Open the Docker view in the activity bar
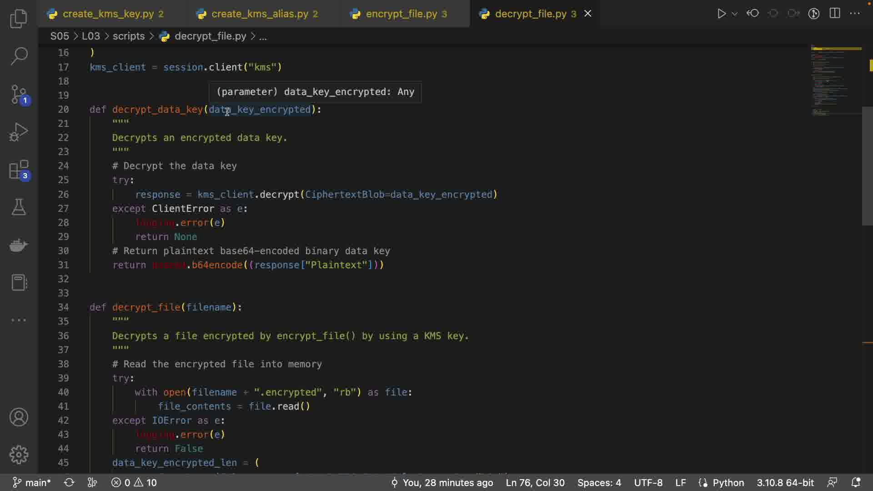This screenshot has width=873, height=491. click(x=19, y=245)
